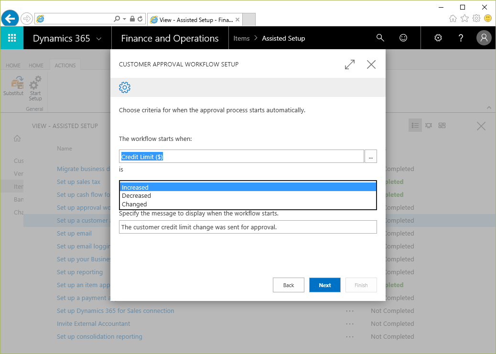496x354 pixels.
Task: Click the address bar lock icon
Action: [x=132, y=19]
